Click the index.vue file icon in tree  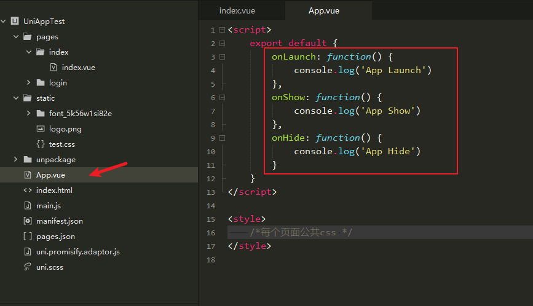pos(53,67)
